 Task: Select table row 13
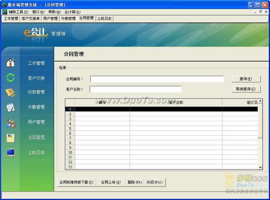162,167
